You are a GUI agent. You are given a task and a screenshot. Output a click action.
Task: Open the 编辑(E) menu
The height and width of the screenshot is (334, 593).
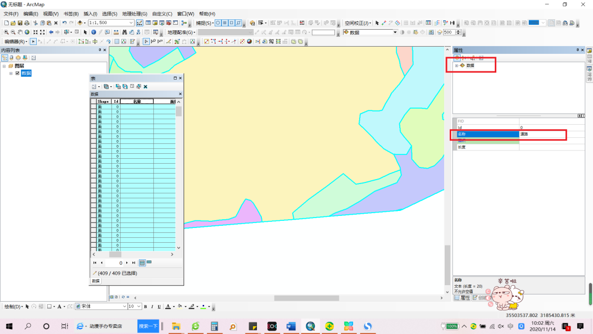pyautogui.click(x=31, y=14)
